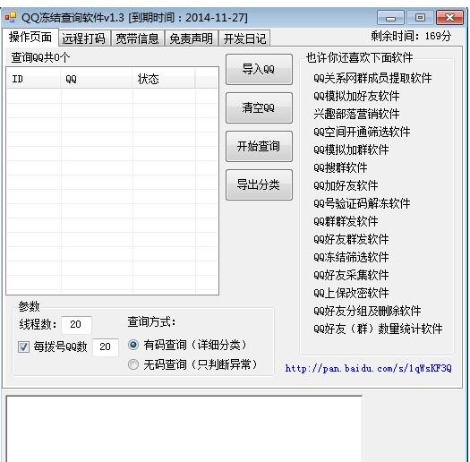Open the 宽带信息 tab
This screenshot has height=462, width=470.
coord(137,38)
